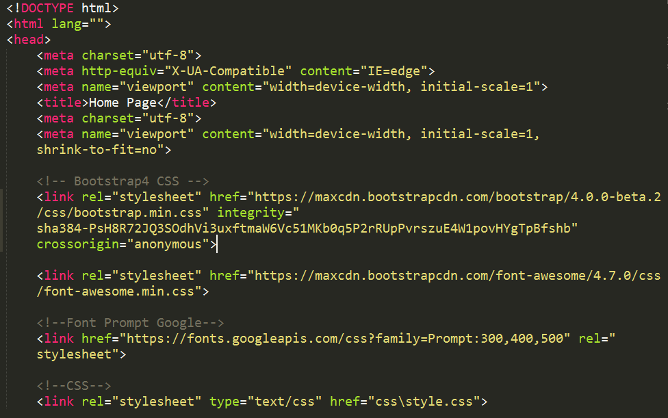Select the "X-UA-Compatible" value
The image size is (668, 418).
228,71
